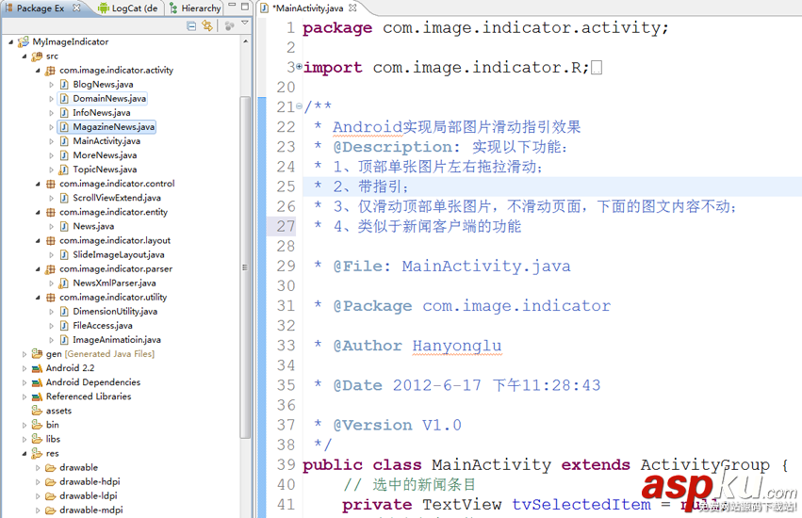Click line number 27 in the editor gutter
Viewport: 802px width, 518px height.
click(x=286, y=227)
